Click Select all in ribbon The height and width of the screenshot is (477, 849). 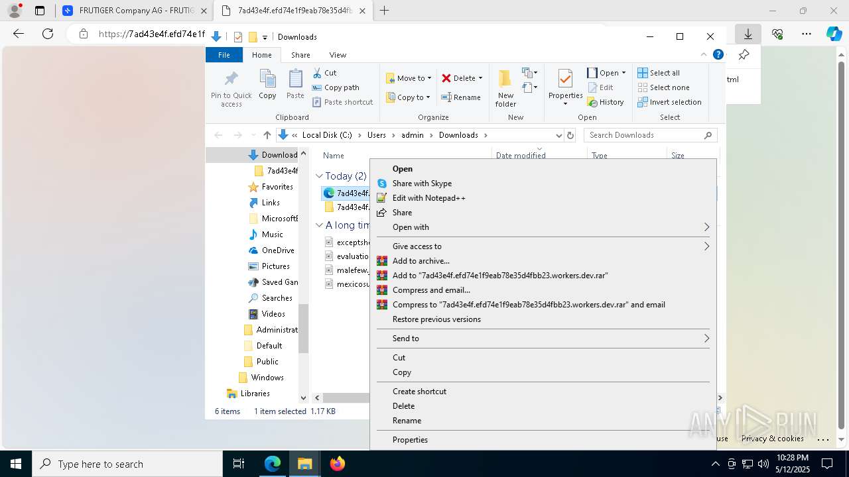[x=659, y=73]
